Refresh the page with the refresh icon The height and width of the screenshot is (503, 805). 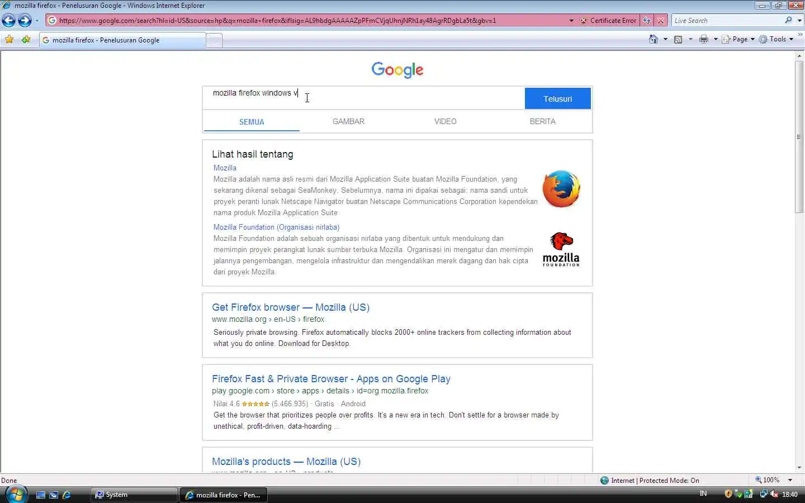pyautogui.click(x=647, y=21)
